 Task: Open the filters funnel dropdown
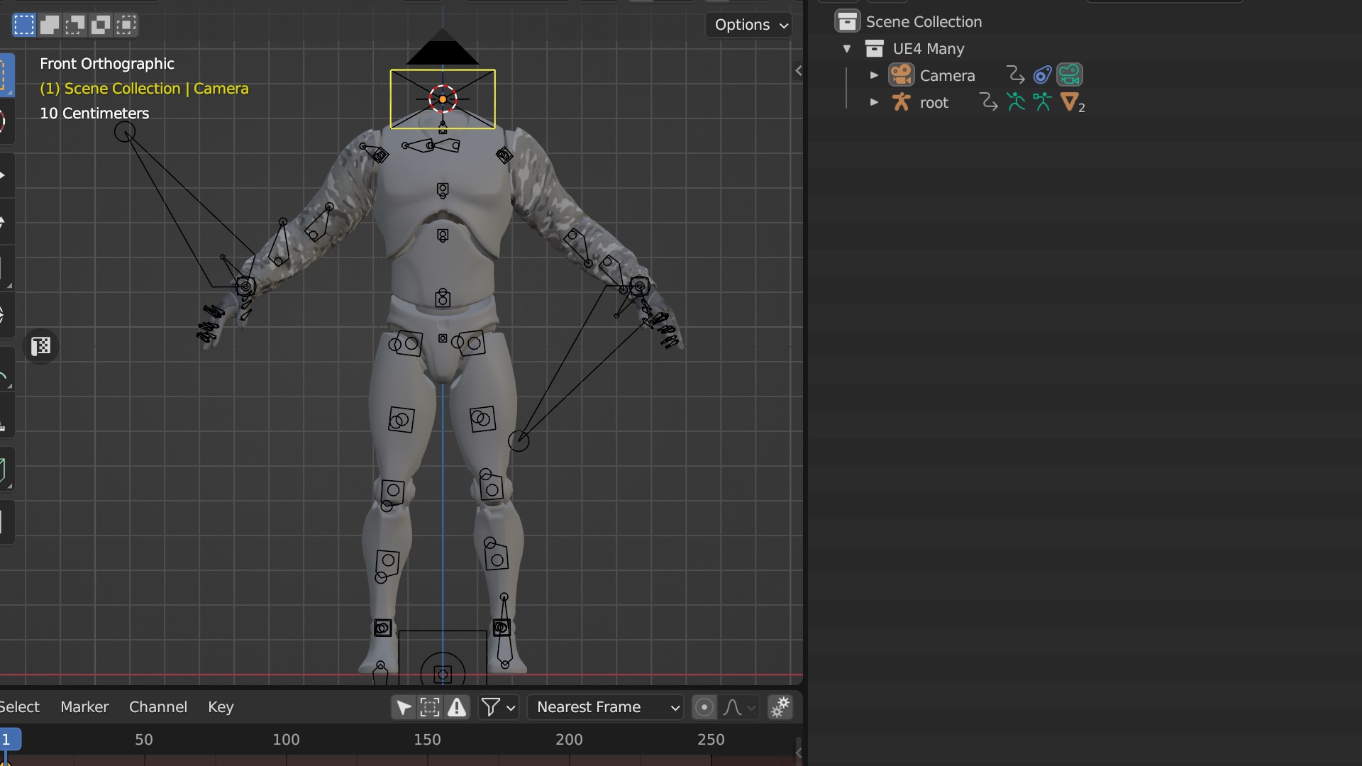click(499, 707)
